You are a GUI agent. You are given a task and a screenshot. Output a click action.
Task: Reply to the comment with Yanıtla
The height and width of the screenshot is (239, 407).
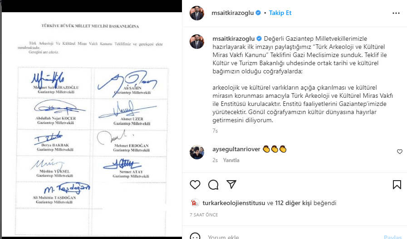231,160
